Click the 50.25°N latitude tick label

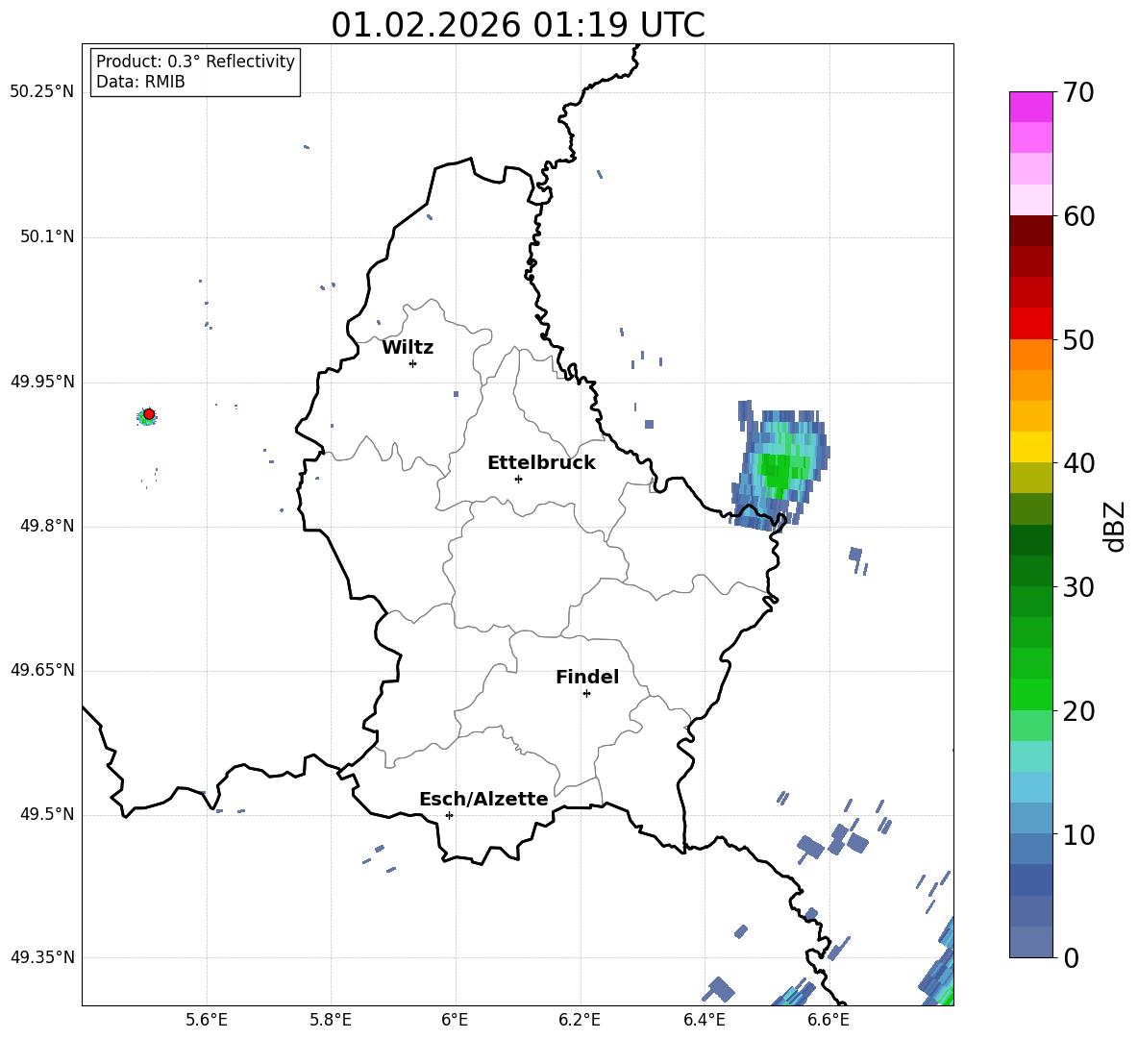[42, 92]
